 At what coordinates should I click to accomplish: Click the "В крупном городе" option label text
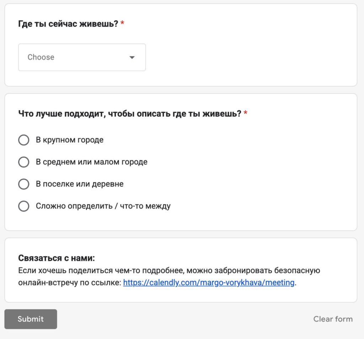coord(70,140)
